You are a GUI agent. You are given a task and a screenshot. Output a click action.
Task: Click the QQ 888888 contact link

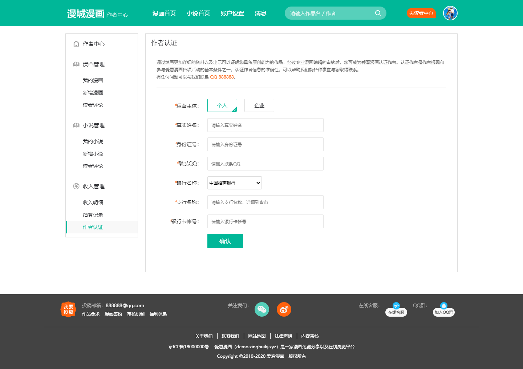(222, 77)
